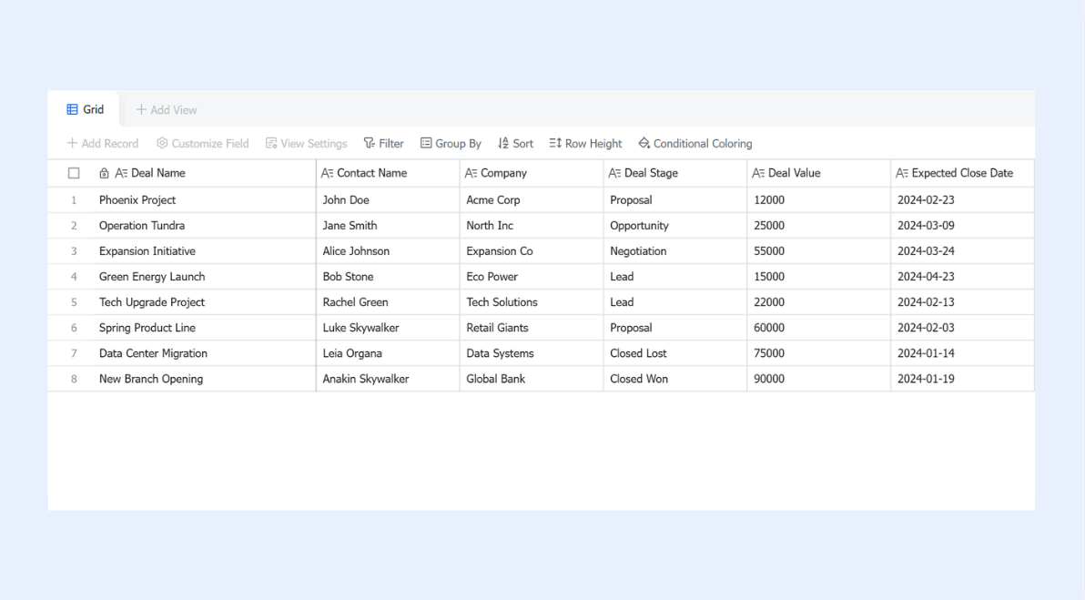
Task: Click the text type icon of Contact Name
Action: 328,173
